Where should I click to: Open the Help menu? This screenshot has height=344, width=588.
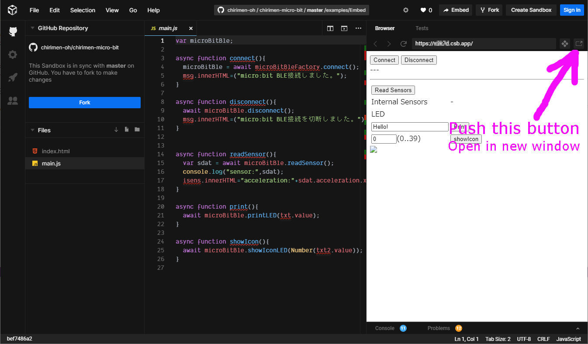point(153,10)
